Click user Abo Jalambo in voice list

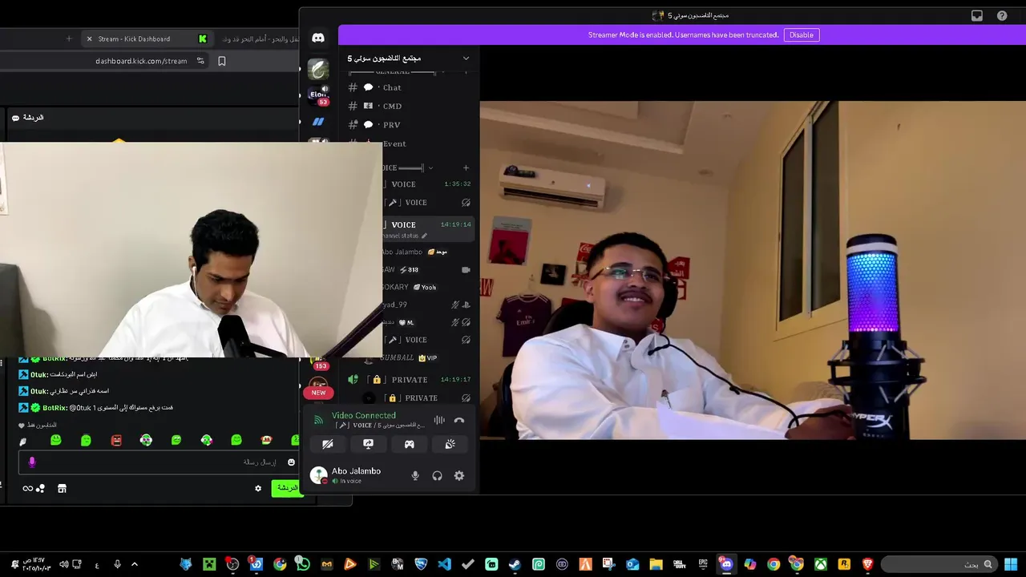click(x=414, y=252)
